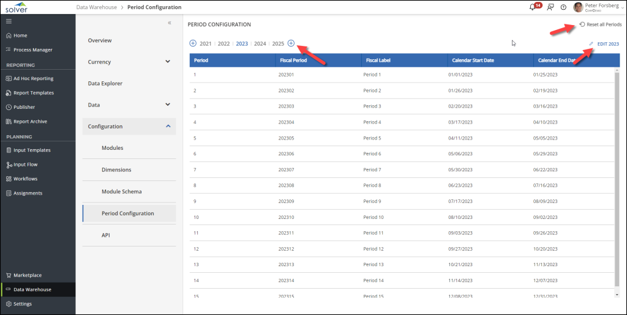Expand the Currency section
Image resolution: width=627 pixels, height=315 pixels.
168,62
